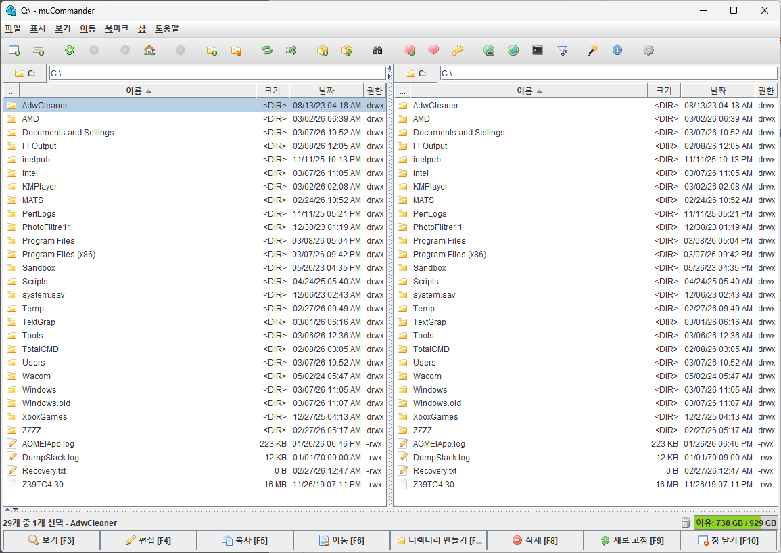Open the 표시 menu
Viewport: 781px width, 553px height.
(38, 29)
